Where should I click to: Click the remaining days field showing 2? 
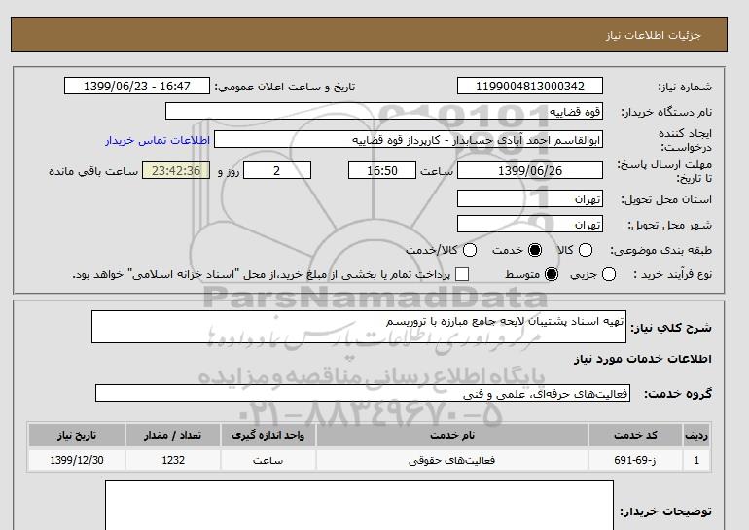pos(277,170)
